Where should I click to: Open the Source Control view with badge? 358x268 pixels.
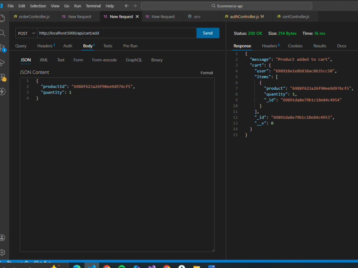click(x=3, y=48)
